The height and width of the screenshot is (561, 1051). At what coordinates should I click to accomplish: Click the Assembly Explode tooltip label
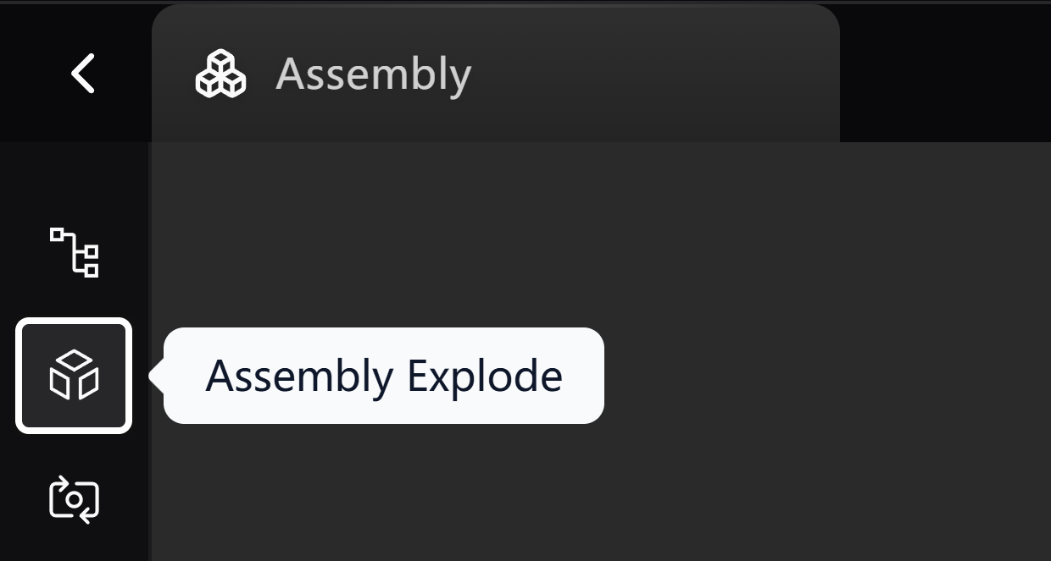(383, 376)
